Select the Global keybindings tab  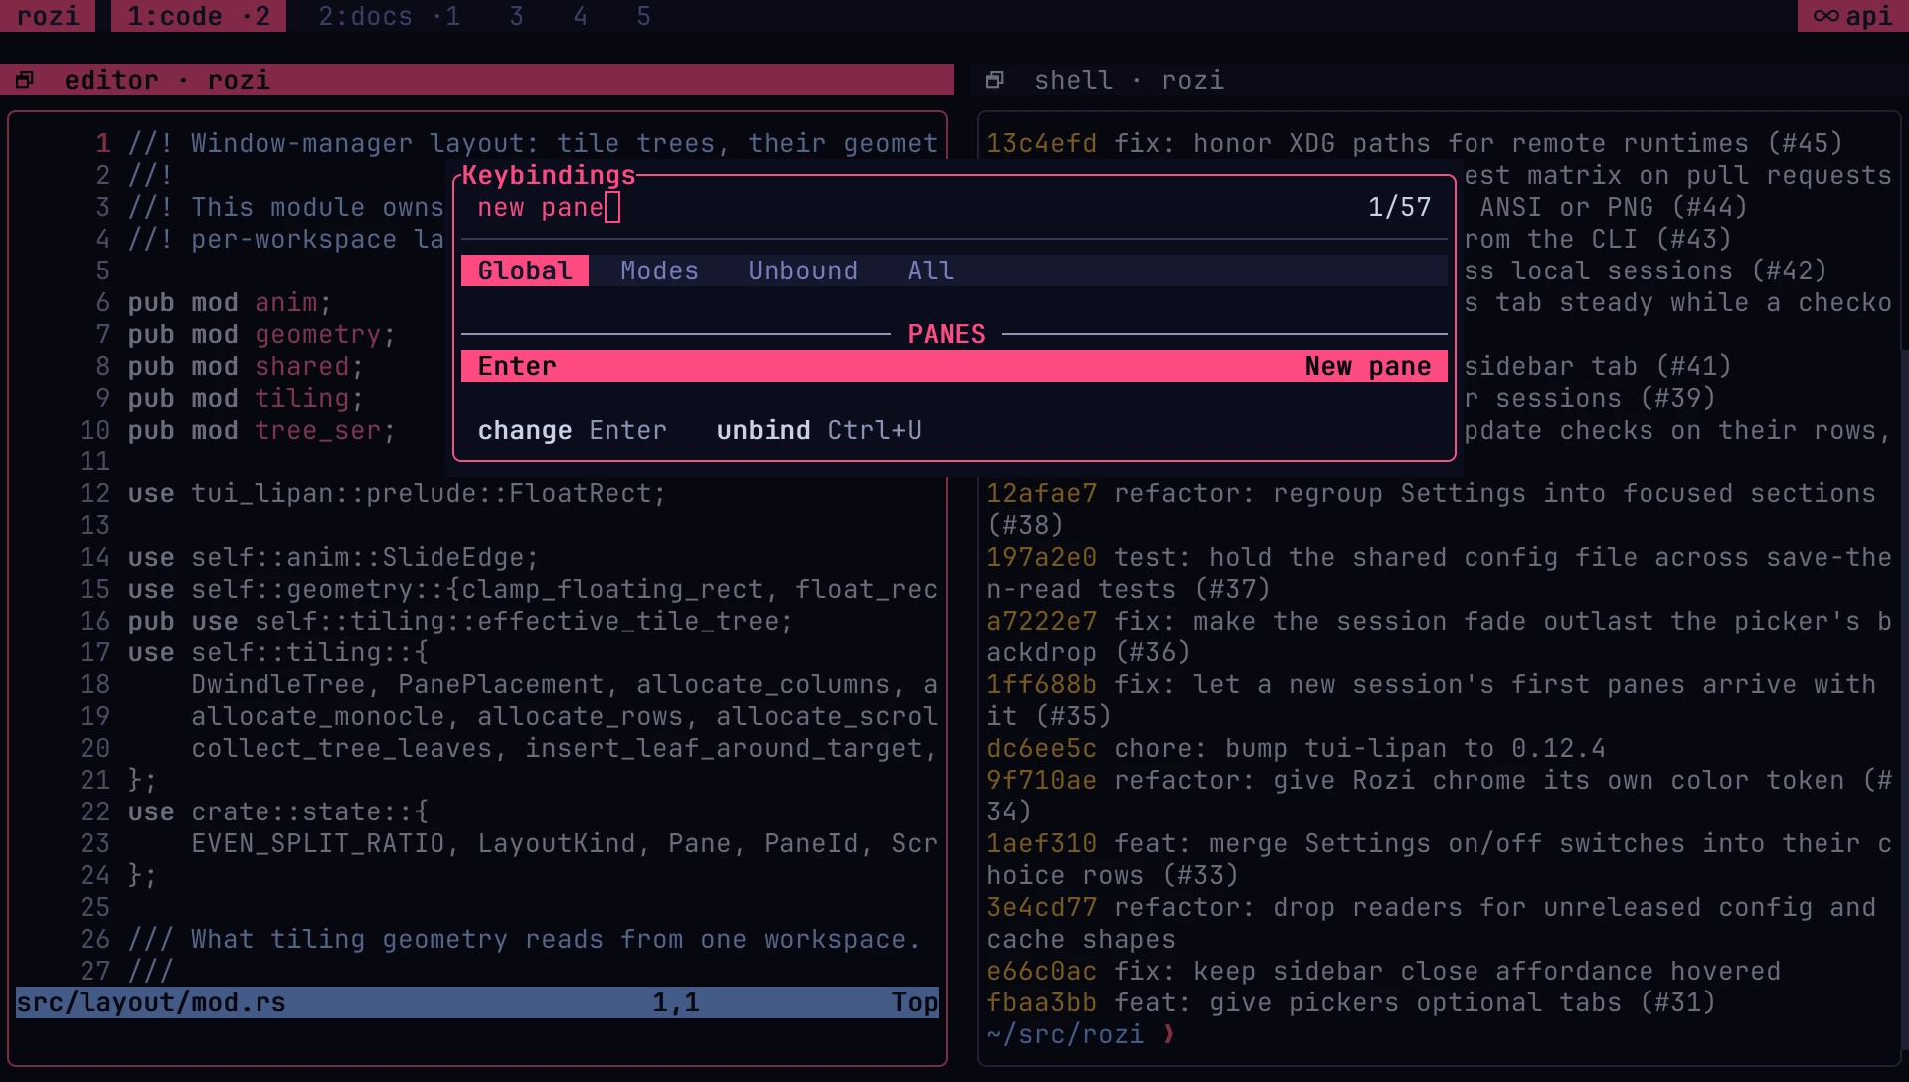(525, 270)
